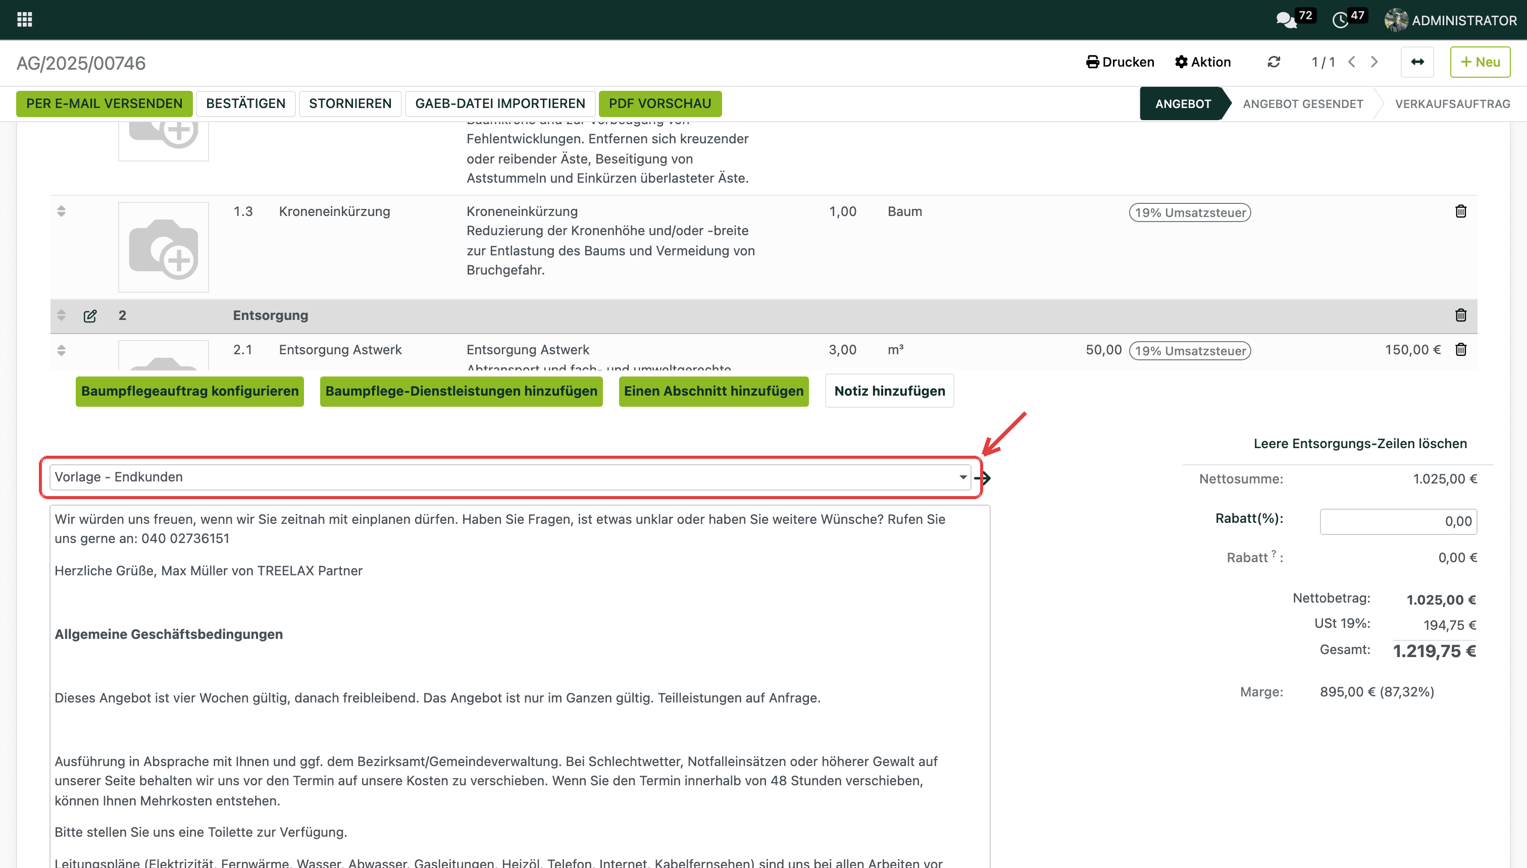Click the Kroneneinkürzung image placeholder thumbnail
This screenshot has height=868, width=1527.
click(x=164, y=247)
